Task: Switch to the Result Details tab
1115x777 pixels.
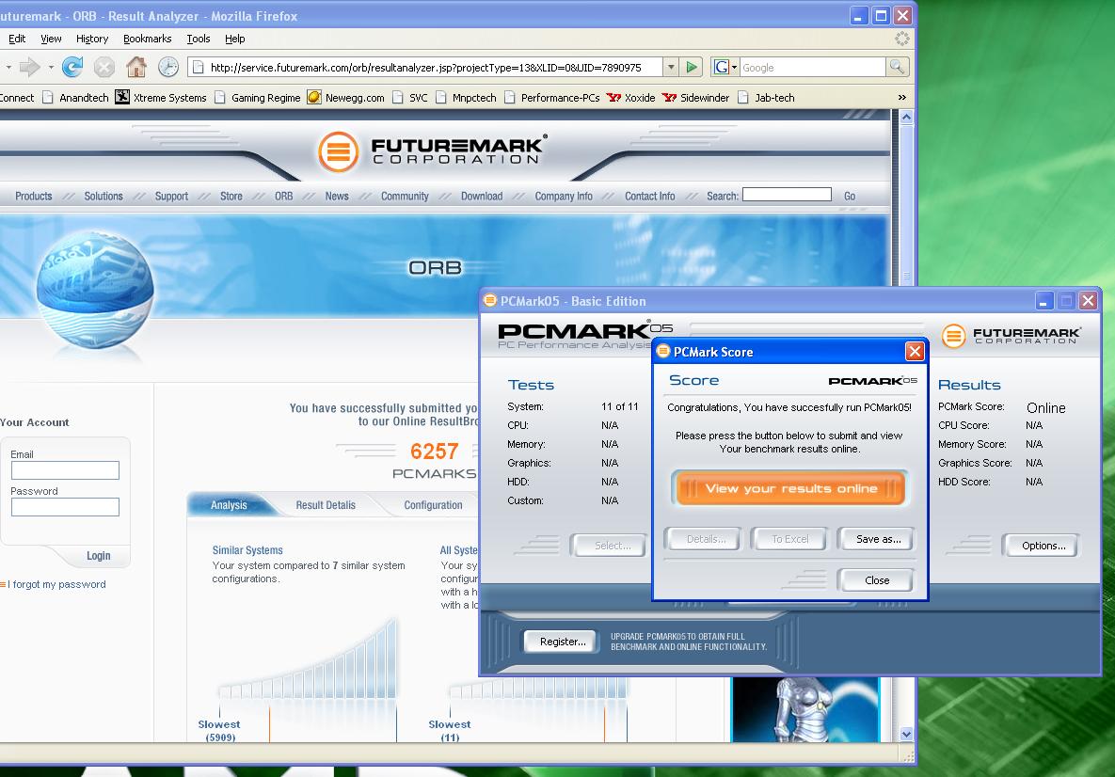Action: [x=326, y=505]
